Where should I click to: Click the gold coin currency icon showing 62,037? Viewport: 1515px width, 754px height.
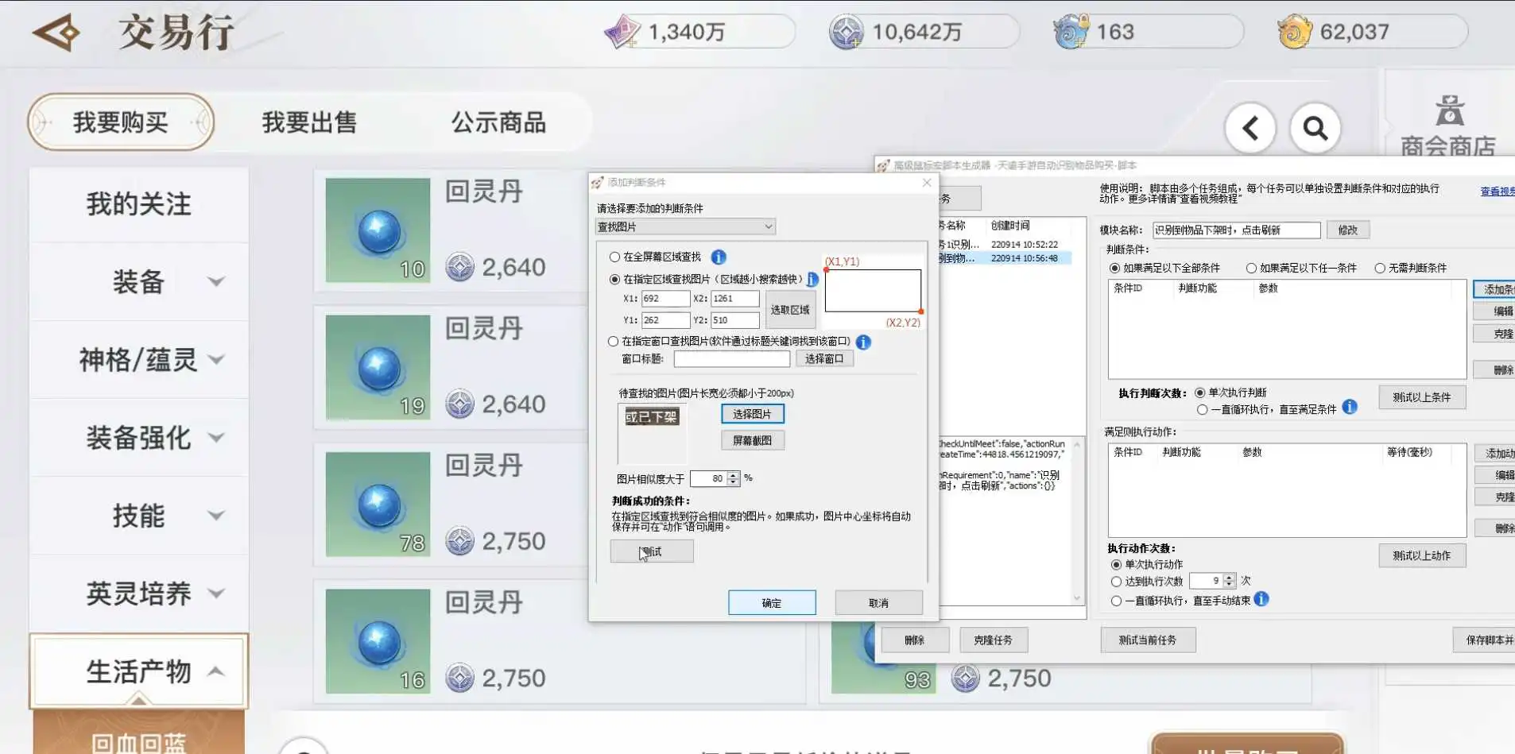click(1294, 32)
